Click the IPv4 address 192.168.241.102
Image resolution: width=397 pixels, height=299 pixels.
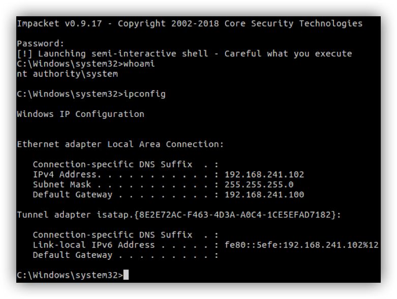click(x=264, y=174)
